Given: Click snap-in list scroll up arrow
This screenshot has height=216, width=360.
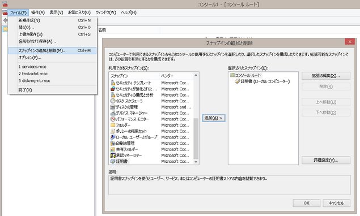Looking at the screenshot, I should coord(196,75).
